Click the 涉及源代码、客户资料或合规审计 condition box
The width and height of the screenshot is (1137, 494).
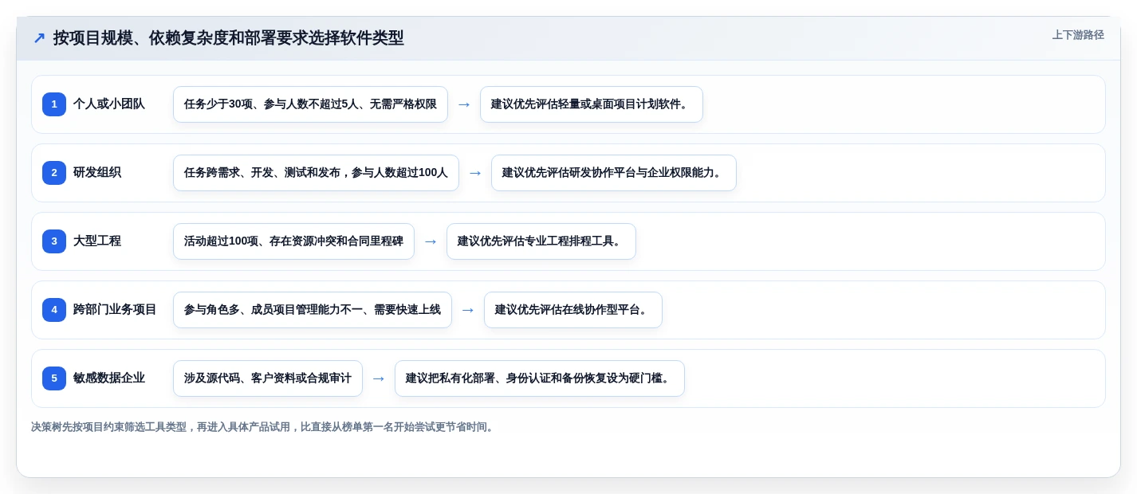pos(268,378)
